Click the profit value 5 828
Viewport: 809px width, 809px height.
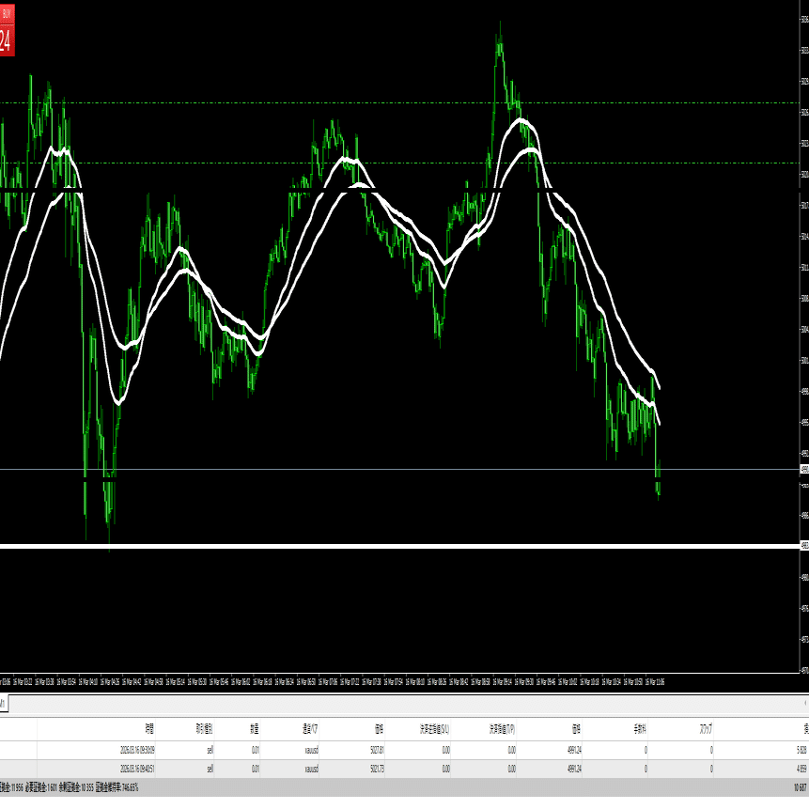pos(801,750)
